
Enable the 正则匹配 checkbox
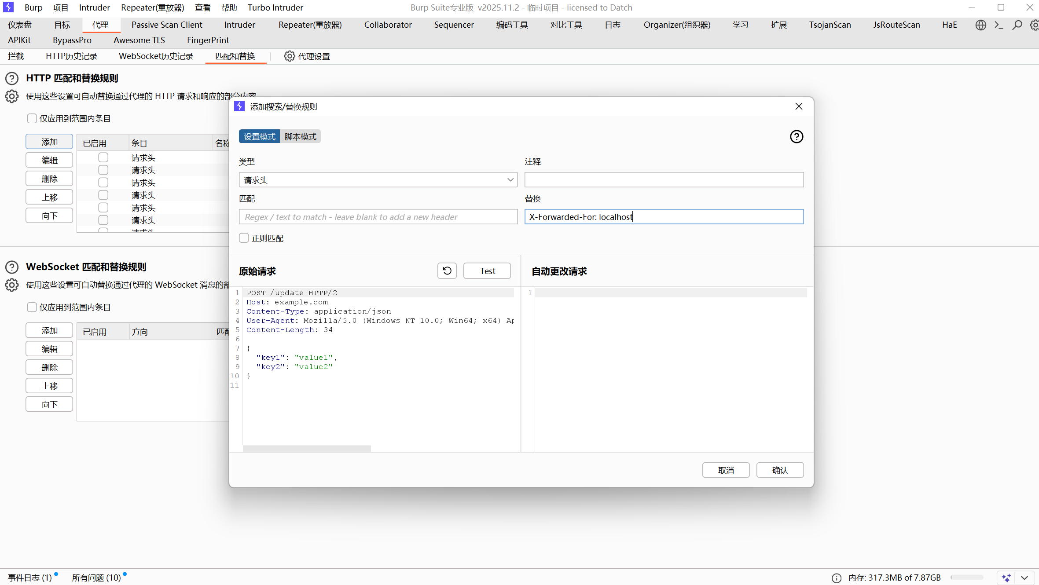[x=244, y=238]
